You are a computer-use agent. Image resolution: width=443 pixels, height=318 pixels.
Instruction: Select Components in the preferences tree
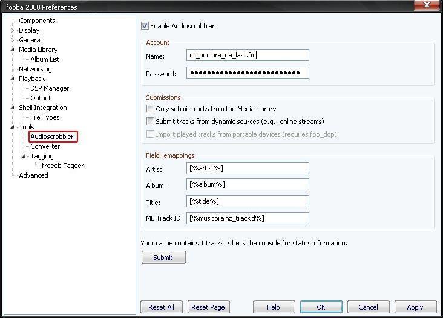click(37, 21)
